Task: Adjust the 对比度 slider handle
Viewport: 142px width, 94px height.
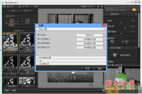Action: (x=125, y=28)
